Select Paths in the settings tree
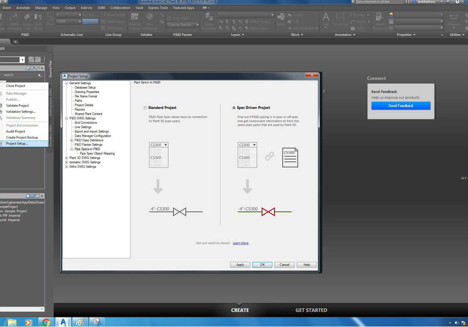The image size is (468, 327). pyautogui.click(x=78, y=101)
